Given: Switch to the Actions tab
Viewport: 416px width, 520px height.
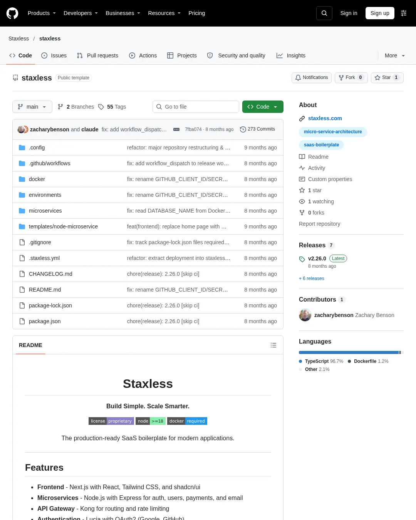Looking at the screenshot, I should (x=143, y=55).
